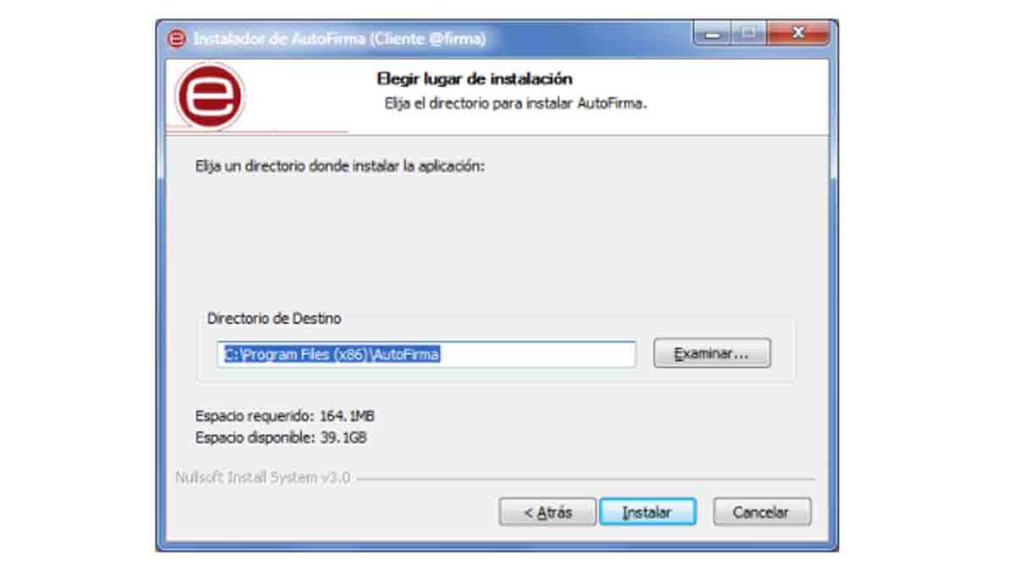1015x571 pixels.
Task: Click the Espacio disponible 39.1GB label
Action: click(281, 438)
